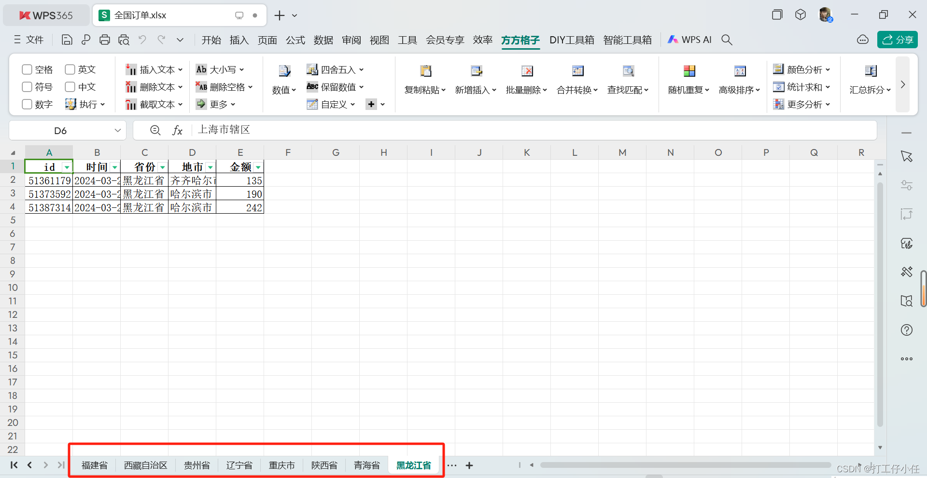Click the Undo arrow
This screenshot has width=927, height=478.
[142, 40]
